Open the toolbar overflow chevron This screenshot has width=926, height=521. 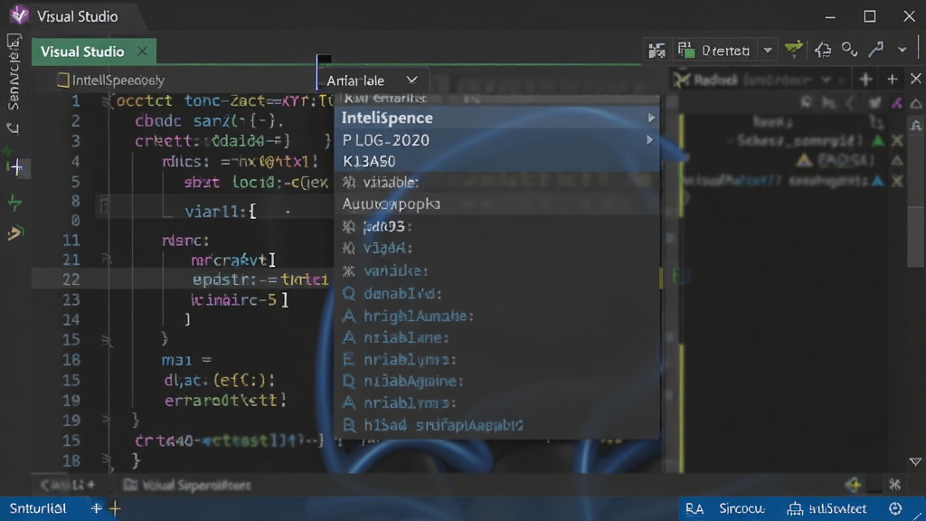(x=902, y=51)
